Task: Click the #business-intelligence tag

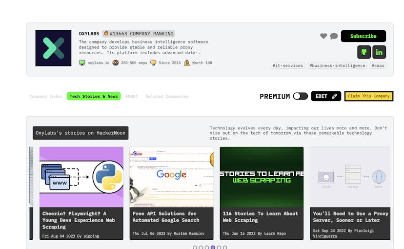Action: pyautogui.click(x=337, y=65)
